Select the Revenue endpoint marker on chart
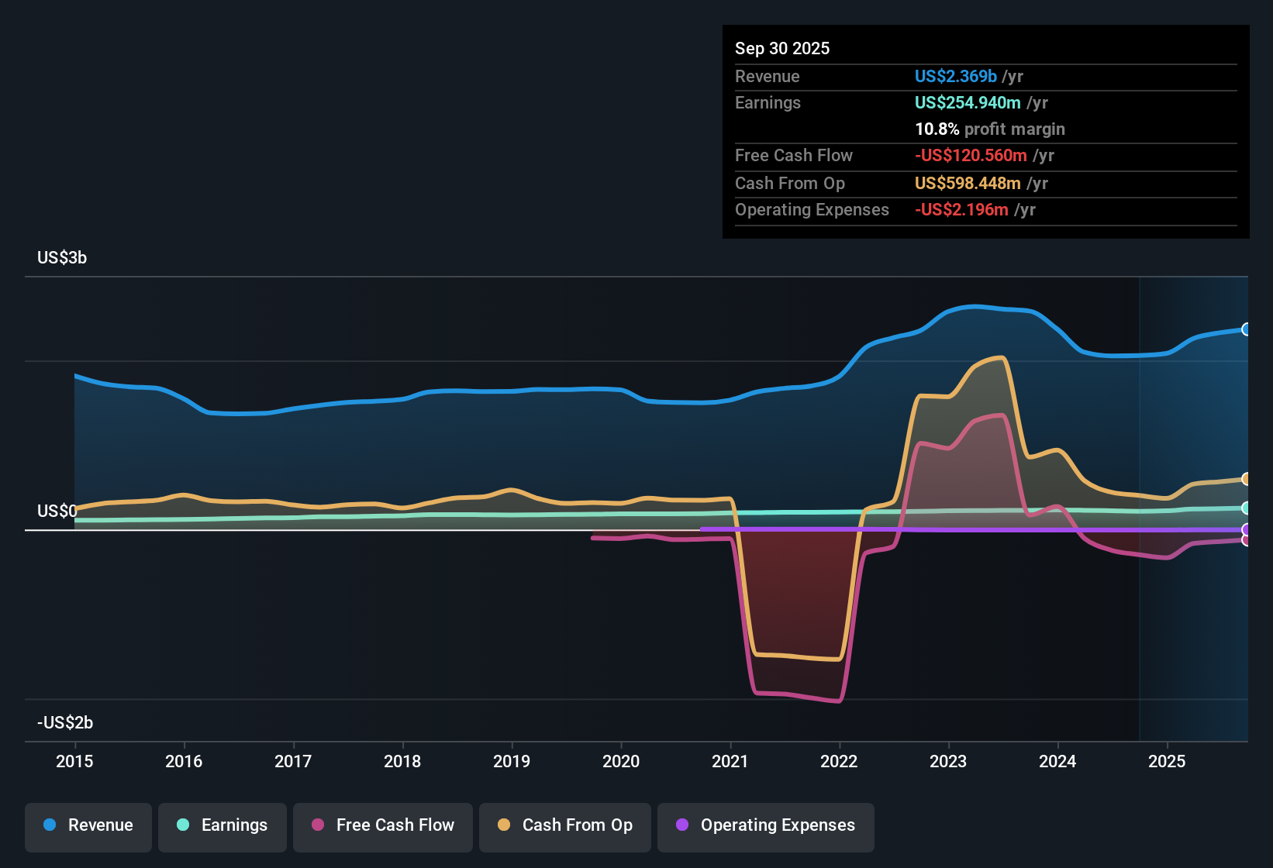The height and width of the screenshot is (868, 1273). (1246, 329)
